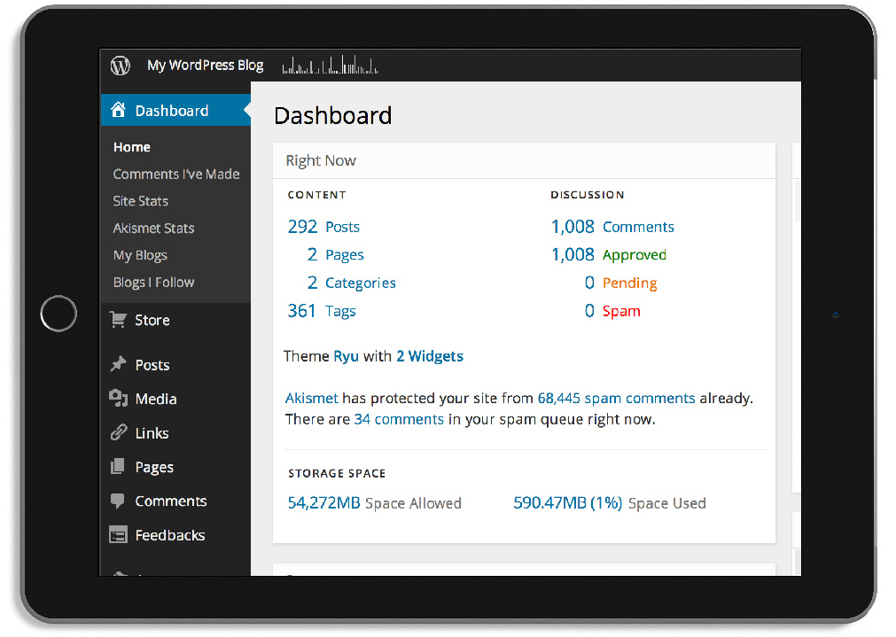The height and width of the screenshot is (637, 896).
Task: Open the Approved comments link
Action: 635,255
